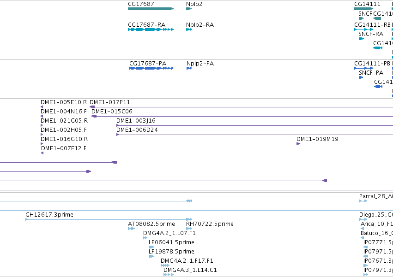Image resolution: width=393 pixels, height=277 pixels.
Task: Click the DMG4A2_1.F17.F1 feature glyph
Action: point(165,266)
